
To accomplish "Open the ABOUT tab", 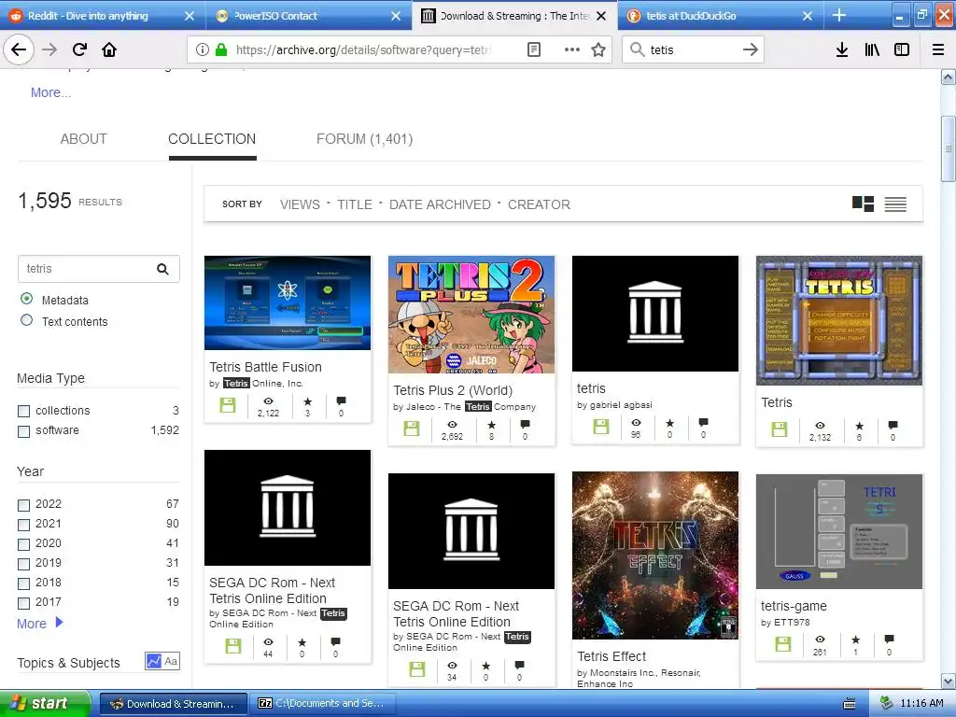I will point(83,139).
